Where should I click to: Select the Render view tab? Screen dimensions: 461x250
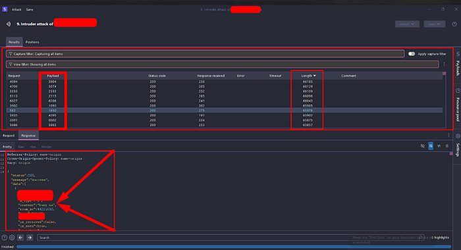click(47, 147)
